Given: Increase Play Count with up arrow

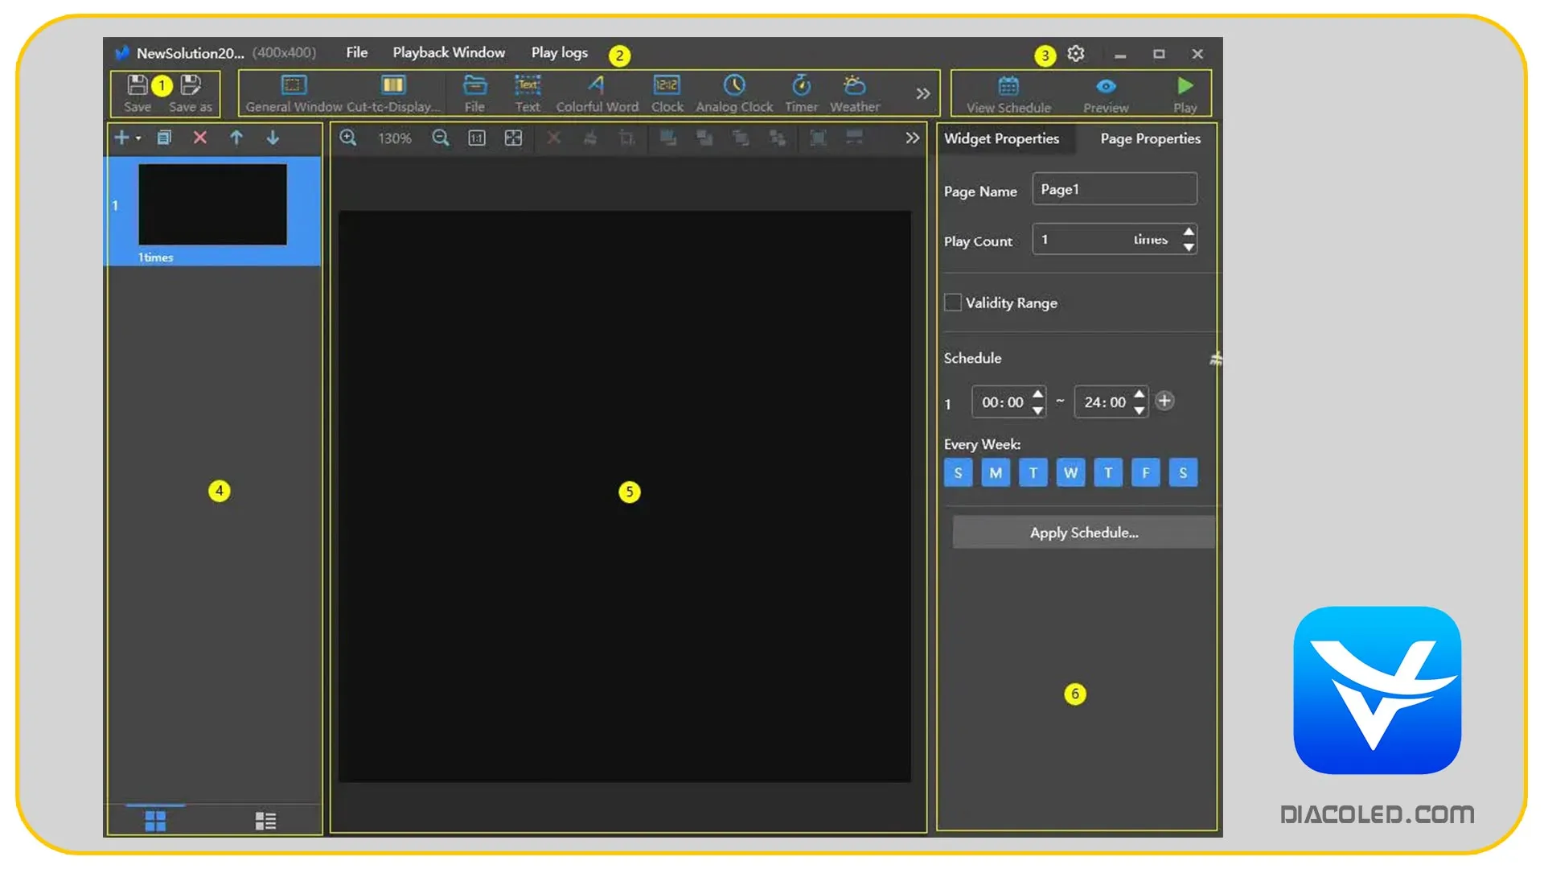Looking at the screenshot, I should pyautogui.click(x=1189, y=232).
